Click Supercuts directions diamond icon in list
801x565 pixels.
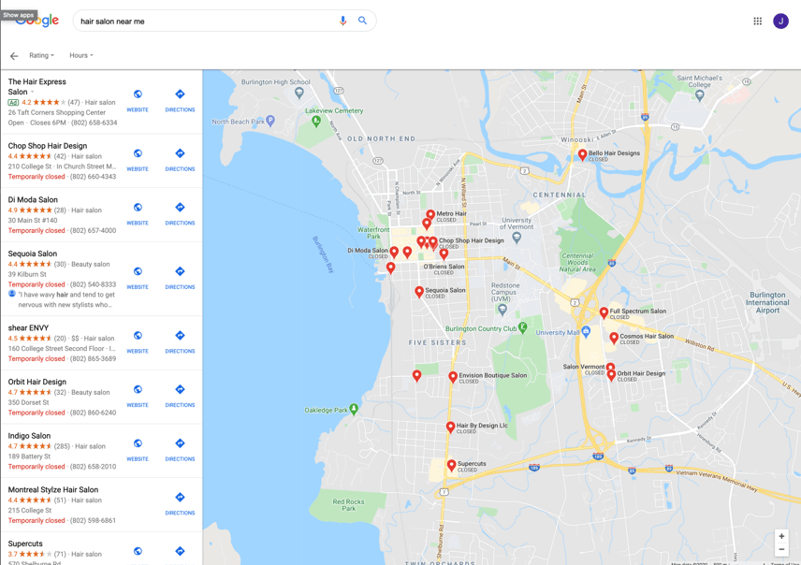[x=180, y=551]
